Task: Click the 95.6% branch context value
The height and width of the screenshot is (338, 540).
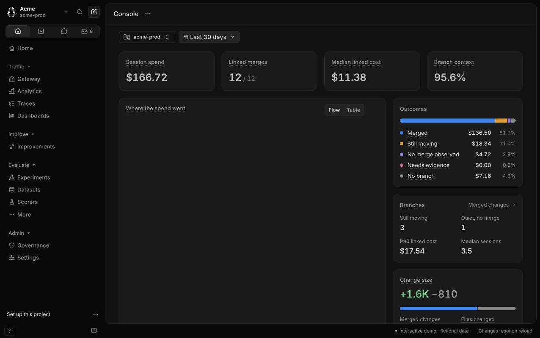Action: (450, 77)
